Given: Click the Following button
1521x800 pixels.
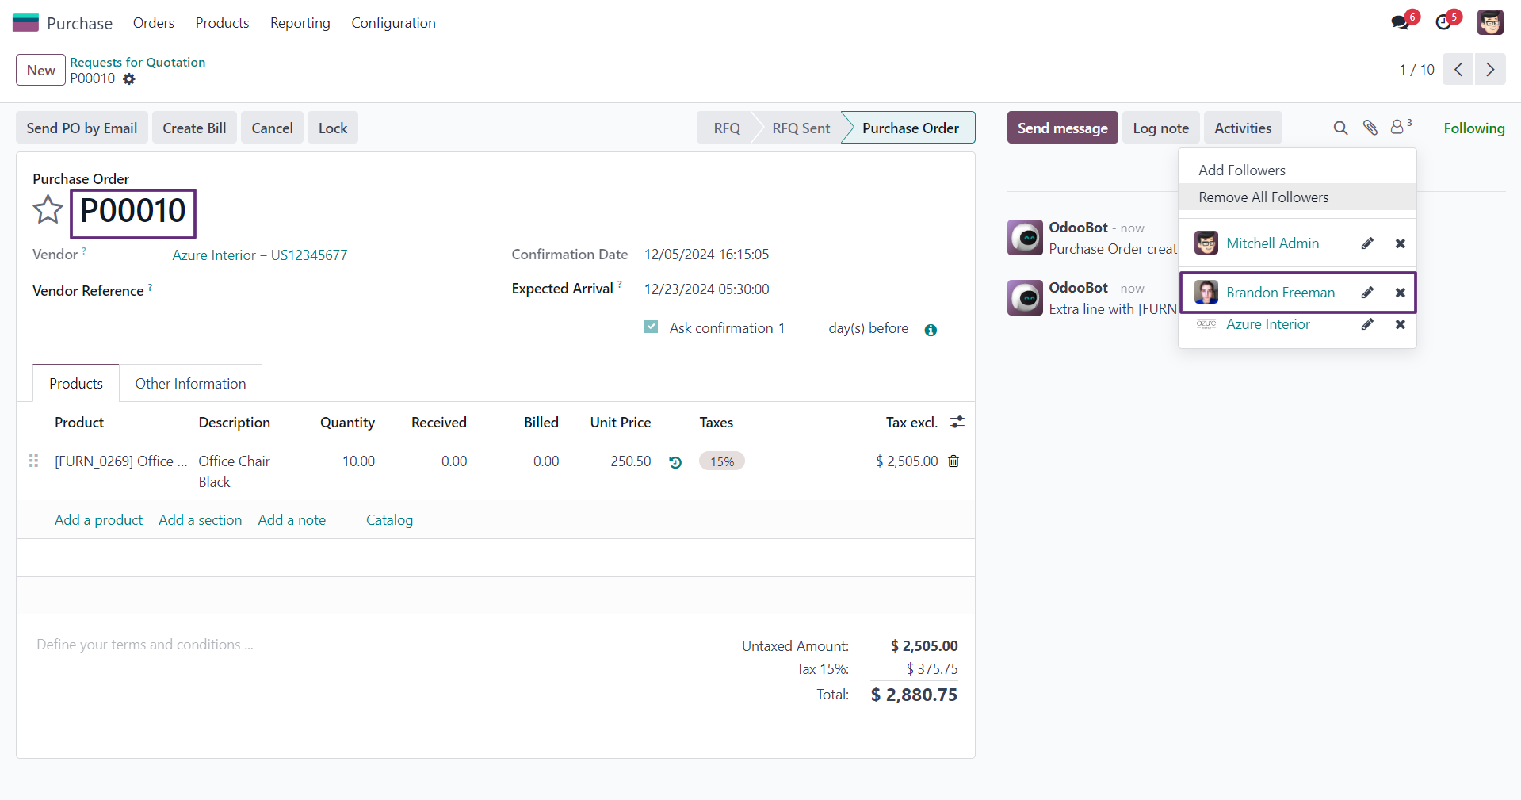Looking at the screenshot, I should click(1473, 128).
